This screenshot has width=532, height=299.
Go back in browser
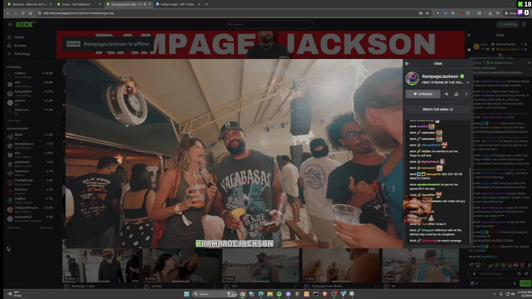(x=7, y=13)
